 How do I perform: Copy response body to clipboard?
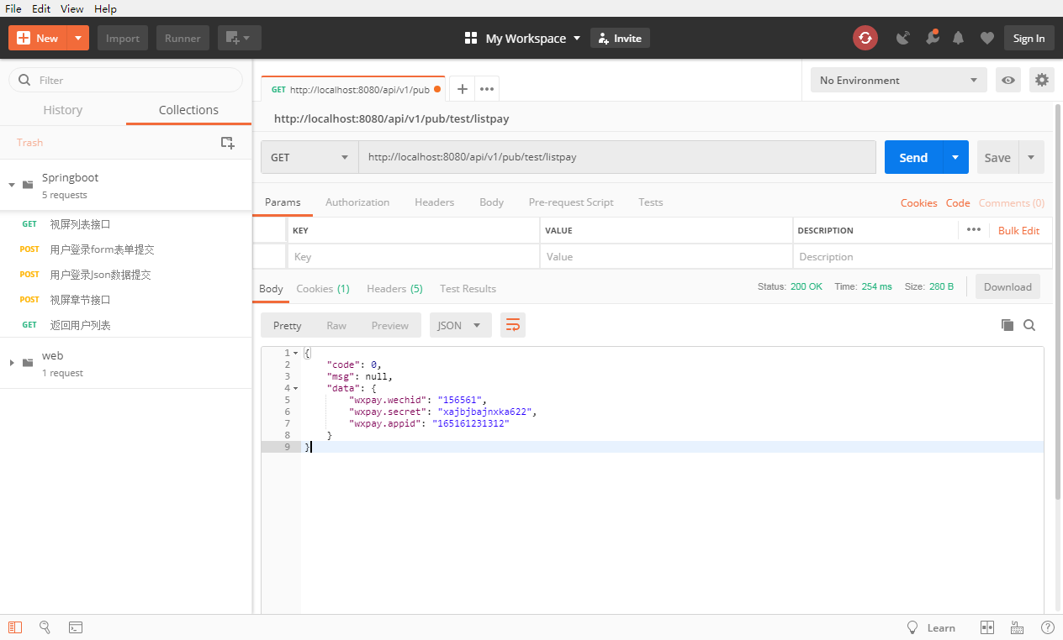[1007, 325]
